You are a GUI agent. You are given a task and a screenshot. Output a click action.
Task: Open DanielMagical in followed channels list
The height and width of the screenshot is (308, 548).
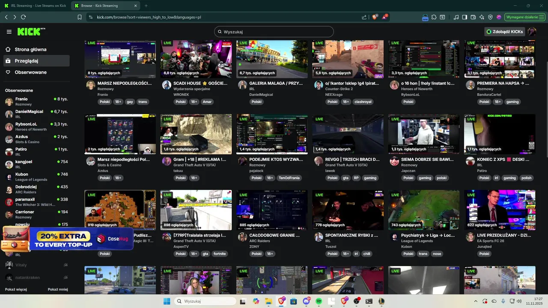[x=36, y=114]
